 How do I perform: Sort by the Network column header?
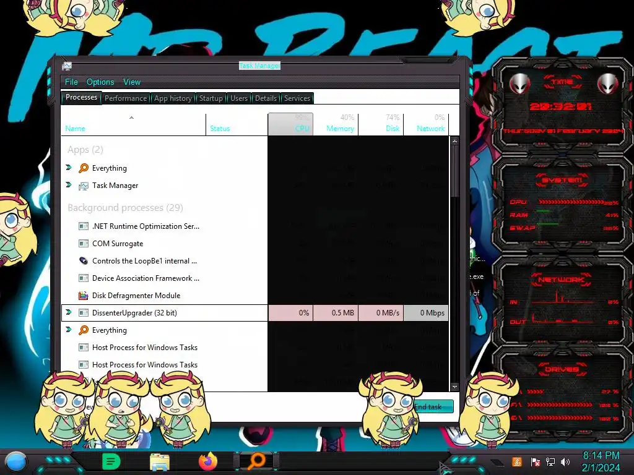point(426,124)
